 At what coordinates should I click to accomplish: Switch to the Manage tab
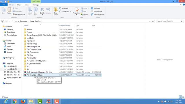(x=36, y=5)
